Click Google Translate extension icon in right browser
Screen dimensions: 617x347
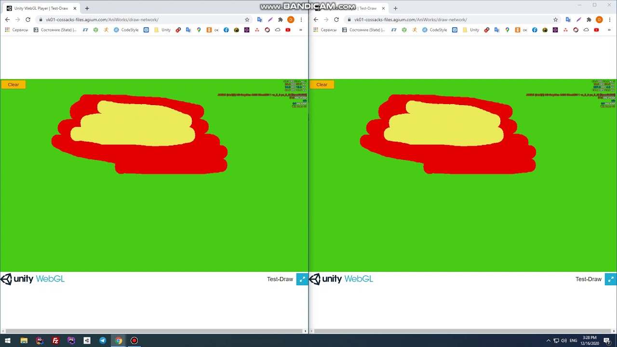pos(568,20)
